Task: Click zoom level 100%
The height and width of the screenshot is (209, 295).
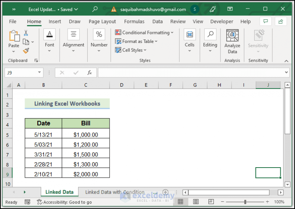Action: point(279,202)
